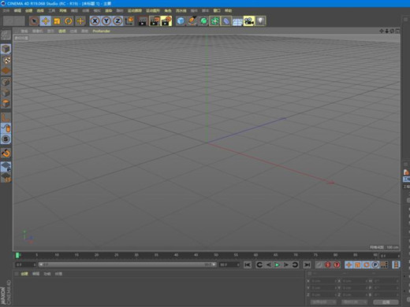410x307 pixels.
Task: Click the green timeline playhead marker
Action: 17,255
